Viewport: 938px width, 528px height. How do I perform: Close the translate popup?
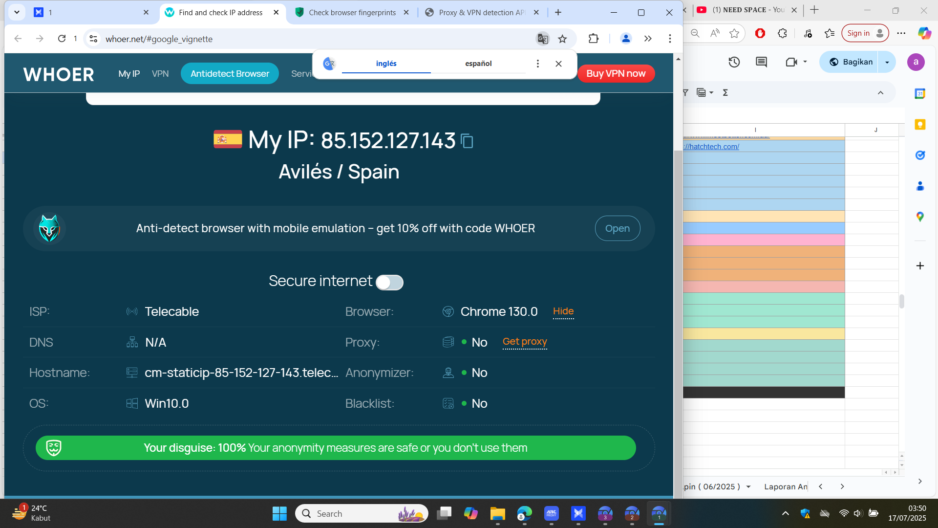click(559, 64)
